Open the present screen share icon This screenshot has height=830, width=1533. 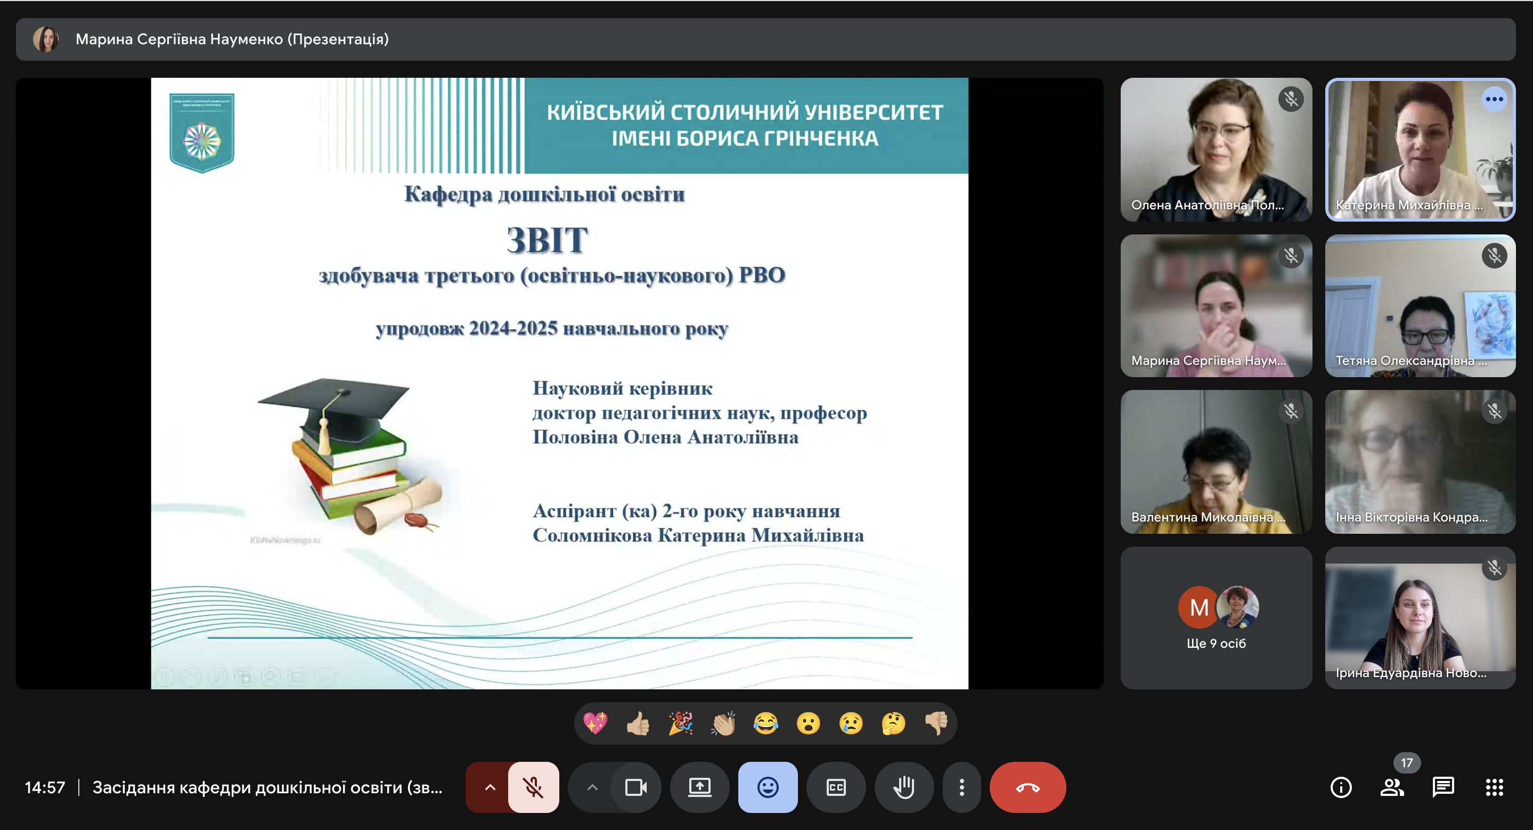699,787
